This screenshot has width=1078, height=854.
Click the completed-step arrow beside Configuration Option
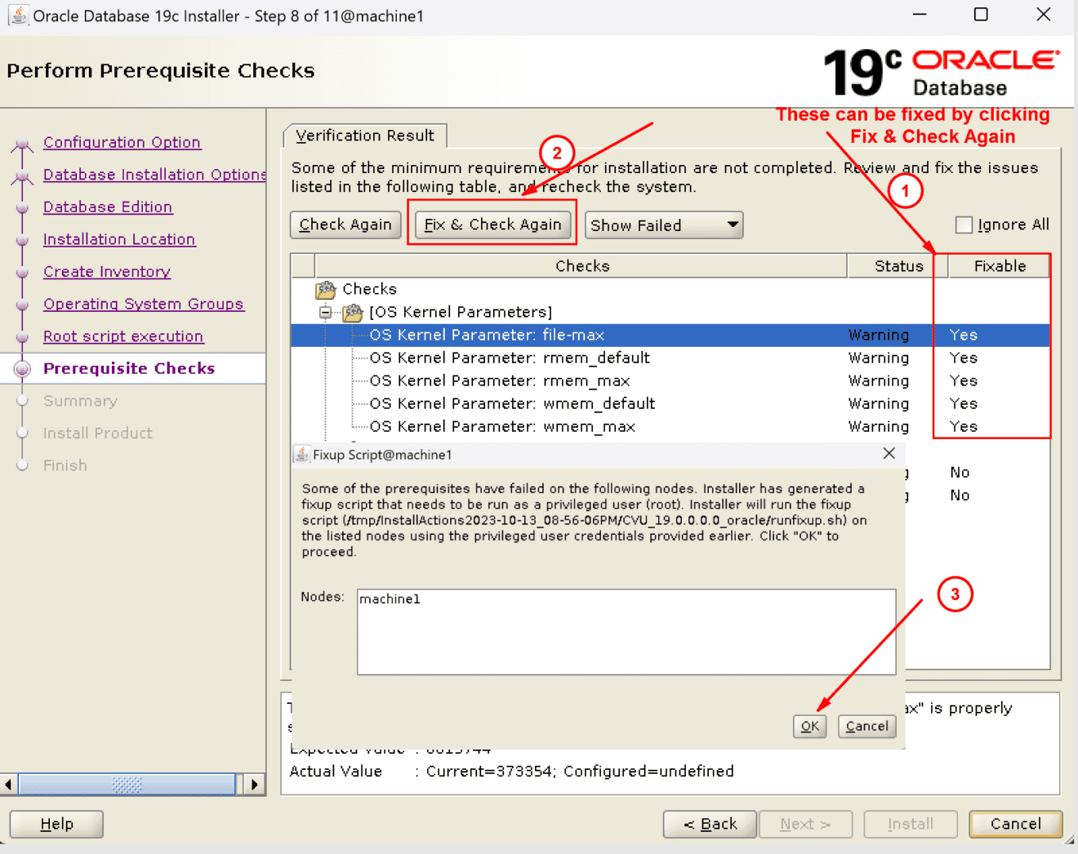point(22,142)
